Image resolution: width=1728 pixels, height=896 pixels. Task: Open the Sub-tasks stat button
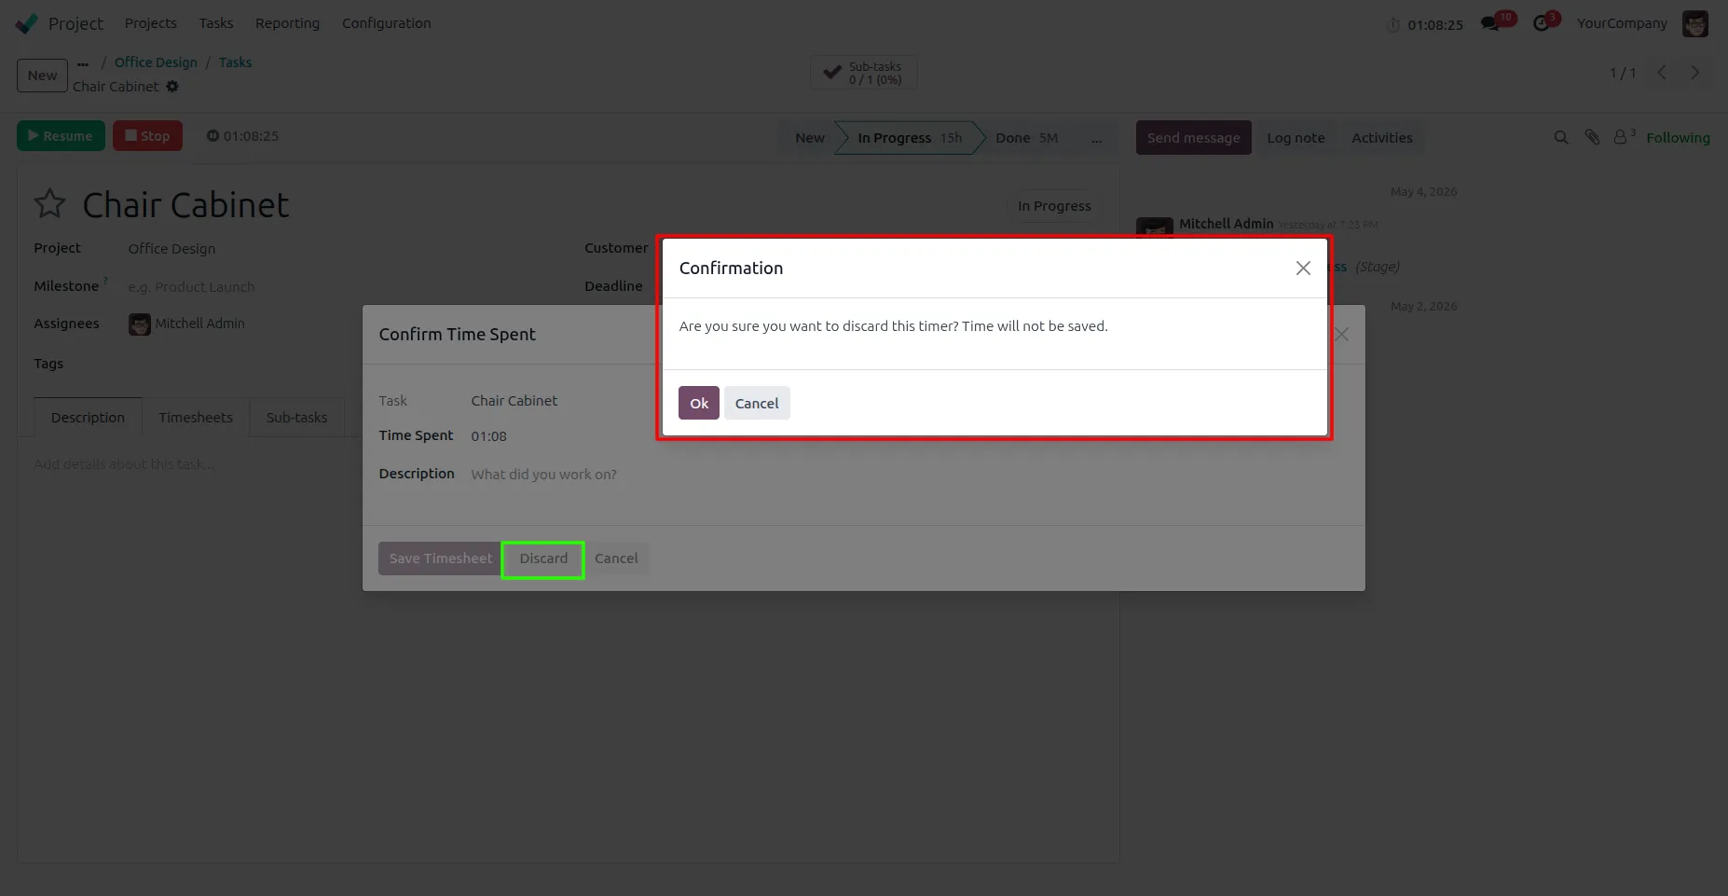point(864,73)
